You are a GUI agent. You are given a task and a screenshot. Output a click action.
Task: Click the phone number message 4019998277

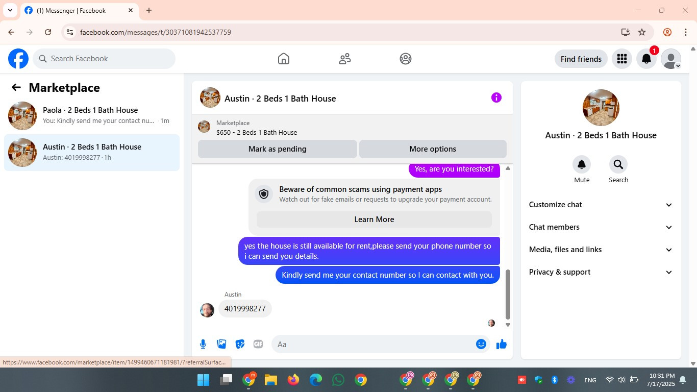tap(245, 309)
